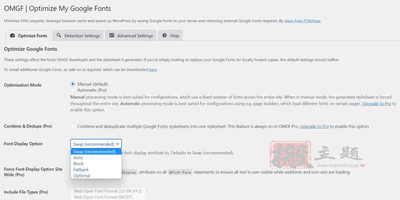Click the Optimize Google Fonts heading

coord(30,49)
